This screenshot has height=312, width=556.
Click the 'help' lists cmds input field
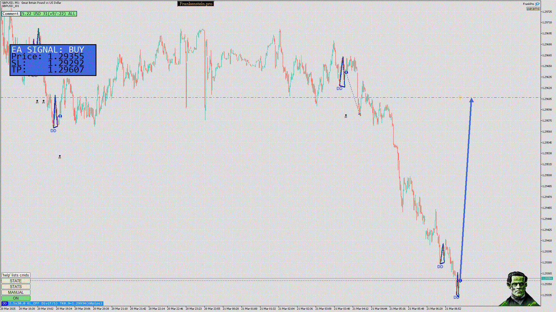coord(16,275)
